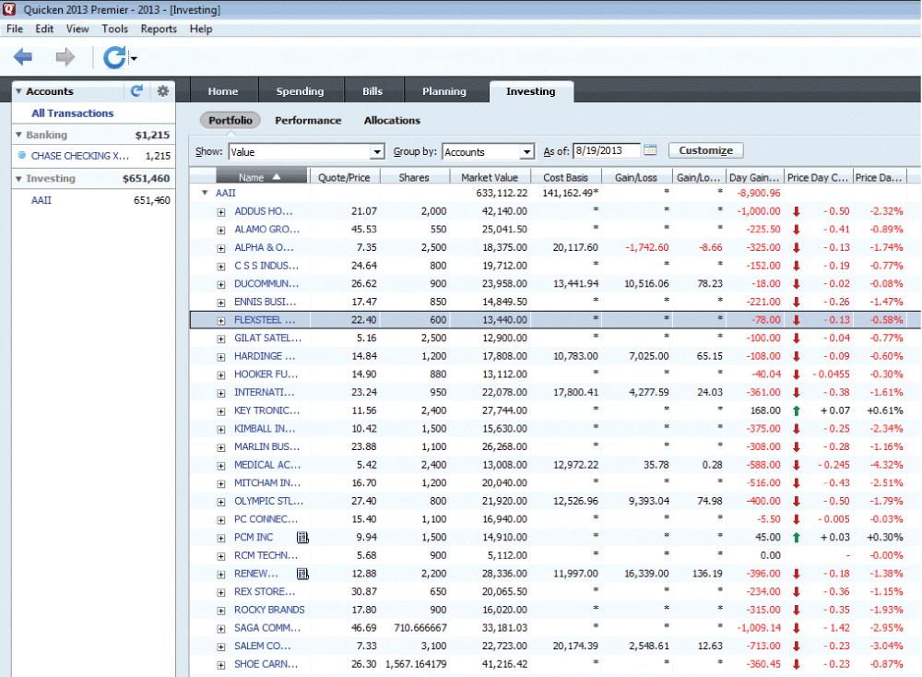Sort by the Name column header
Viewport: 922px width, 677px height.
(x=262, y=176)
